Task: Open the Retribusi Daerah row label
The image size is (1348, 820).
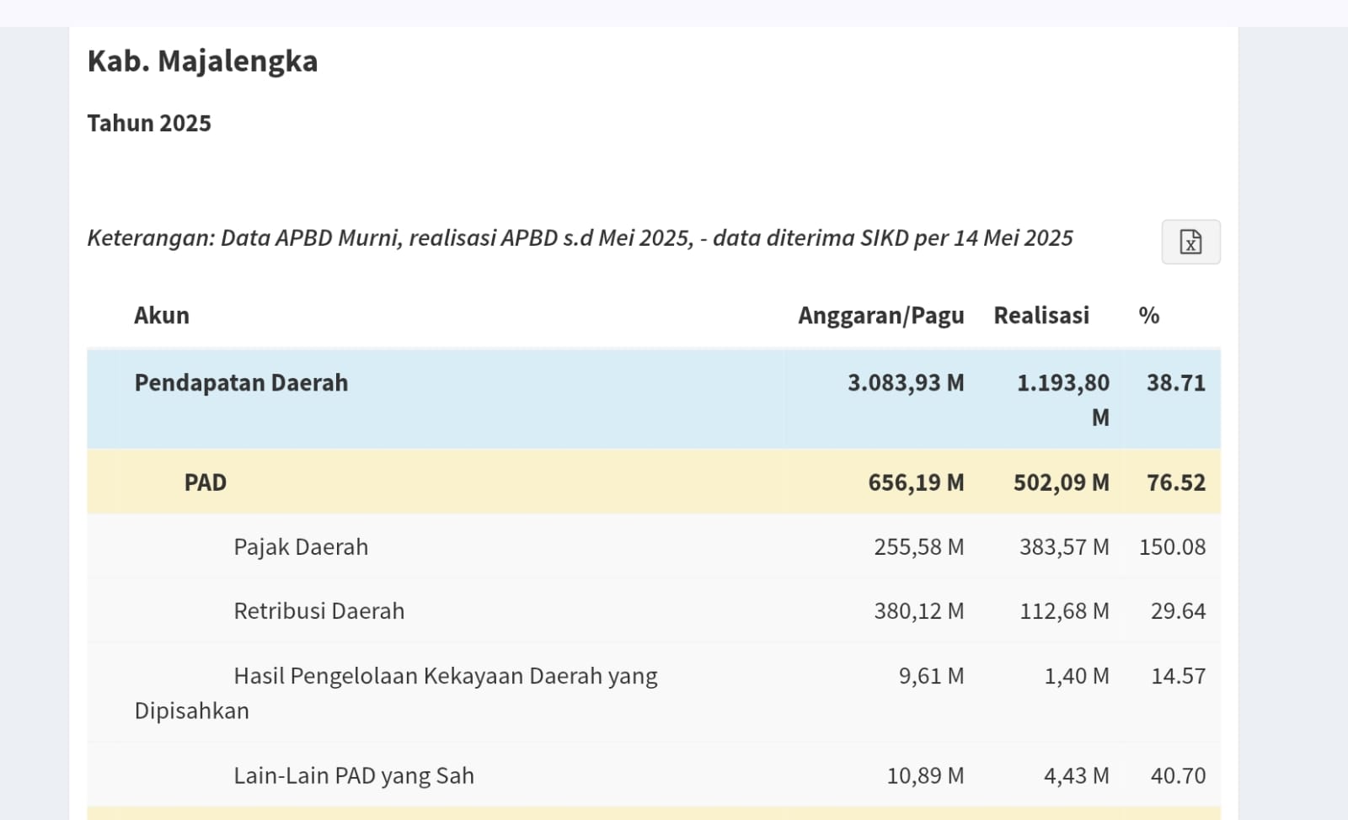Action: point(318,611)
